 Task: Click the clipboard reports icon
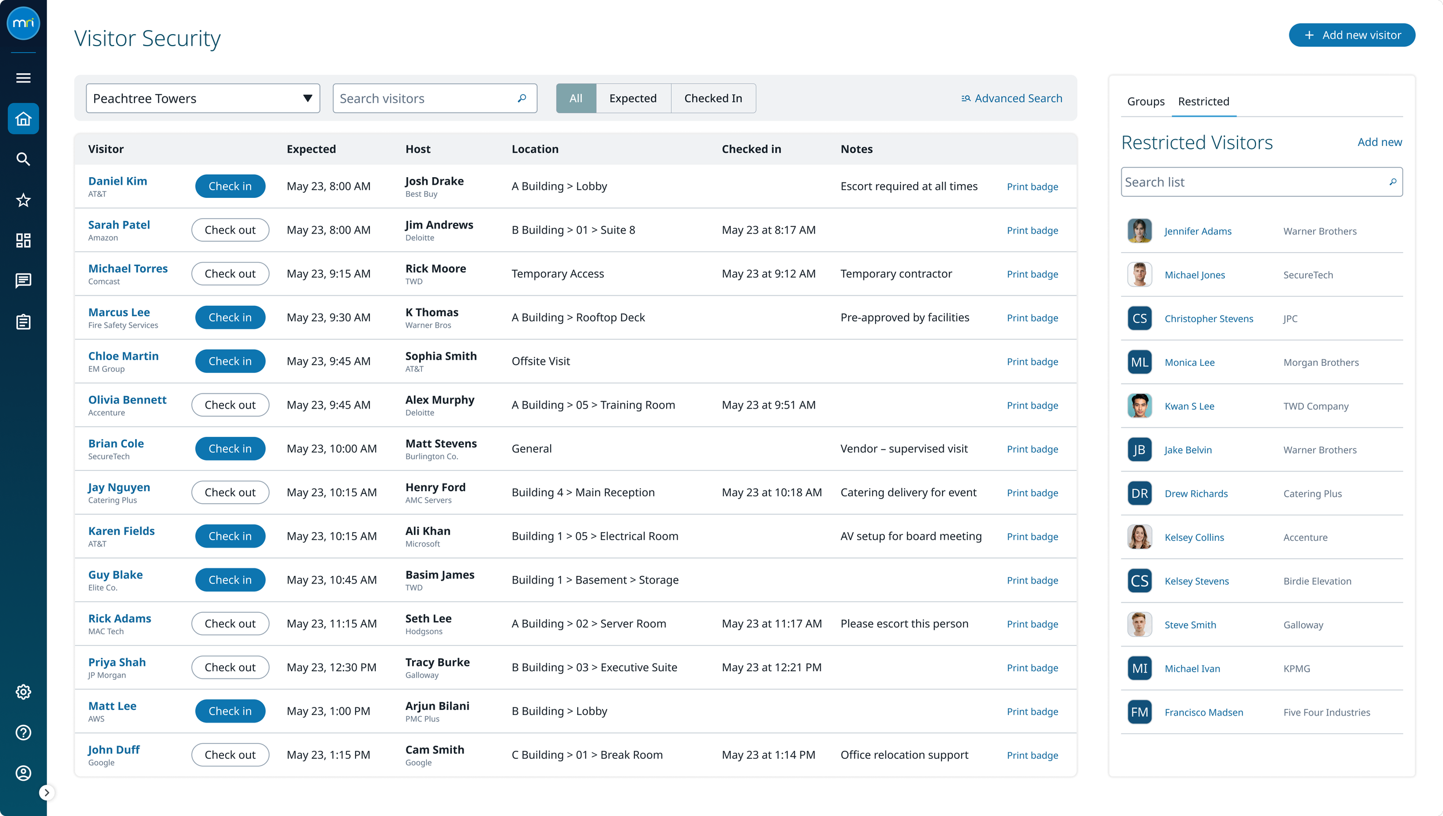point(23,322)
